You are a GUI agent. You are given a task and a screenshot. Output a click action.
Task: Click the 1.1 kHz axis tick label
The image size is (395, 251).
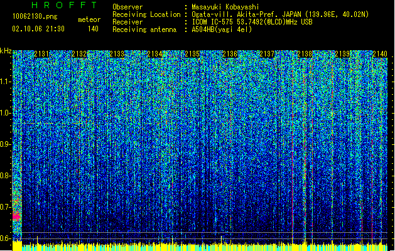[x=6, y=82]
